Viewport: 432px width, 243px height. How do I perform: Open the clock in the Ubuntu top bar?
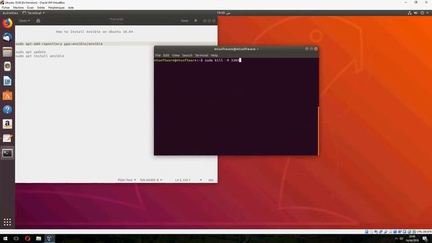coord(223,13)
